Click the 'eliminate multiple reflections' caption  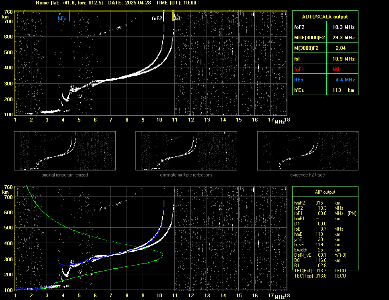click(186, 175)
